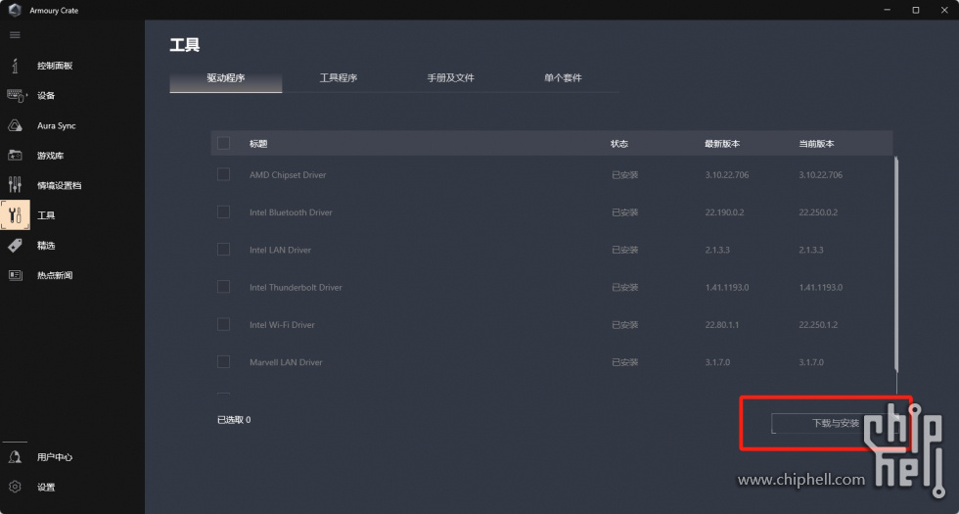Click latest version 22.190.0.2 value

pos(724,212)
